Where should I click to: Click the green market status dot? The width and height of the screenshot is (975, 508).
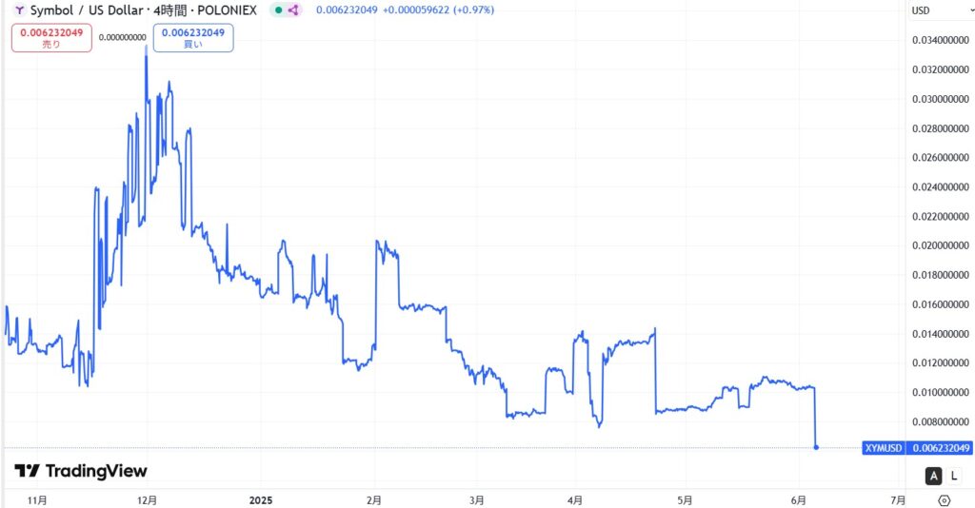point(279,10)
